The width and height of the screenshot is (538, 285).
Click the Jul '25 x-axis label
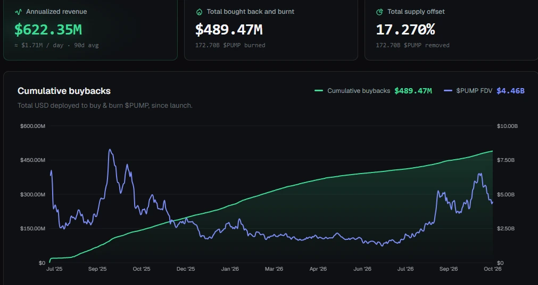tap(54, 269)
